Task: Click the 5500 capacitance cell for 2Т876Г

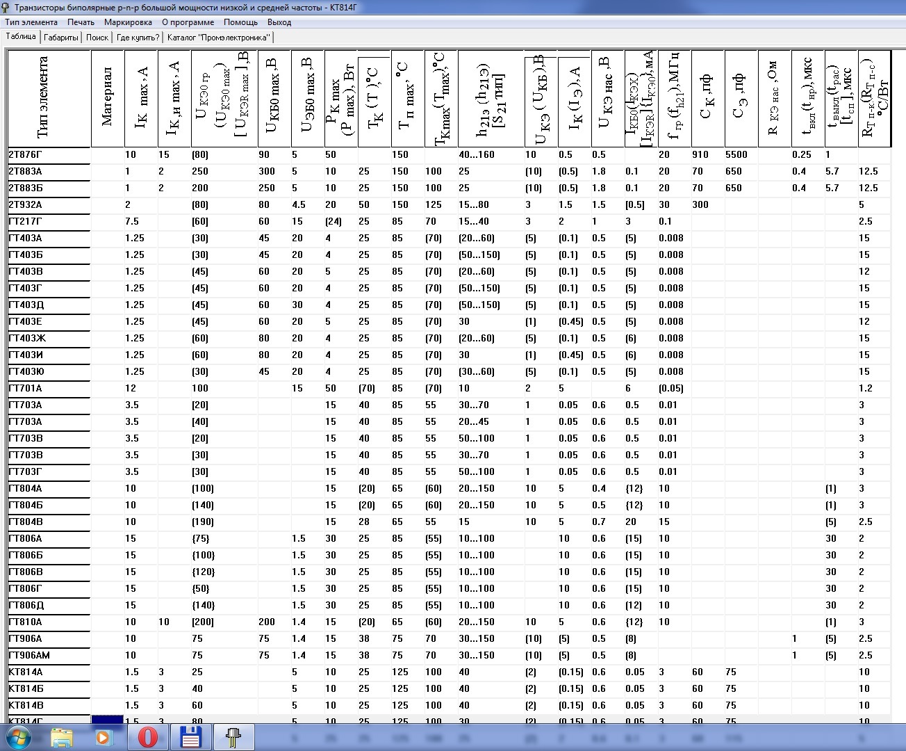Action: [x=741, y=155]
